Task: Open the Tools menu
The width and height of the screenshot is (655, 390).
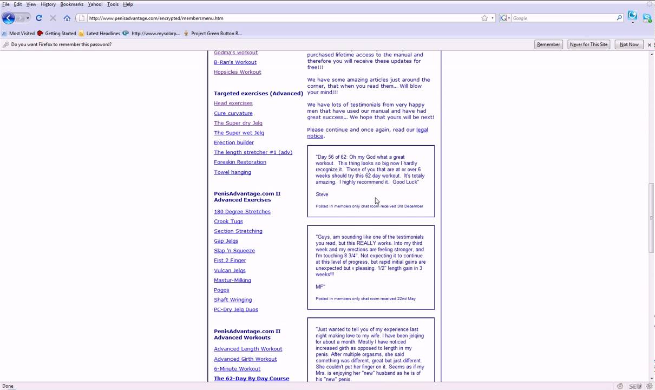Action: [113, 4]
